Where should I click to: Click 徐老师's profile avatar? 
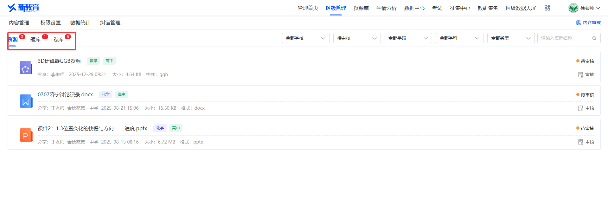coord(573,8)
